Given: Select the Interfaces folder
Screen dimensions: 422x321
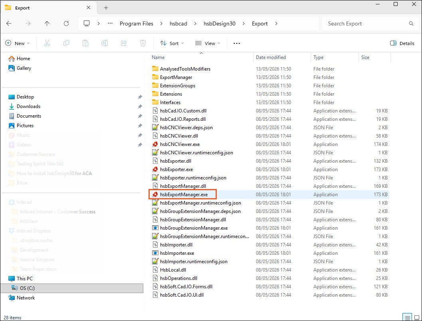Looking at the screenshot, I should (x=170, y=102).
